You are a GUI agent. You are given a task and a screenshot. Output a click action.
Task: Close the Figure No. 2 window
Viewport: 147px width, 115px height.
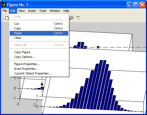coord(142,4)
